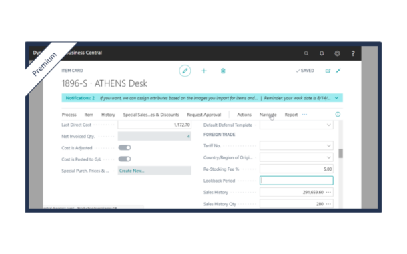Click the Last Direct Cost field
Screen dimensions: 407x254
[x=154, y=125]
